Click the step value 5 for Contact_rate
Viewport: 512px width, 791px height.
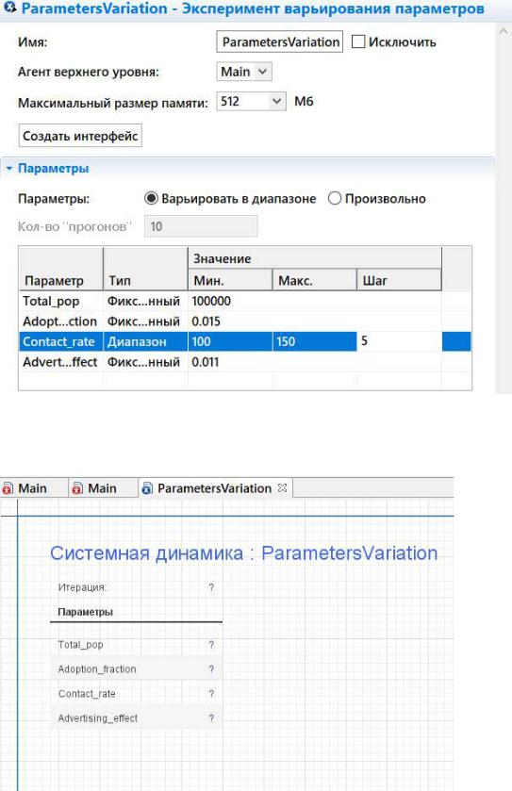(400, 341)
